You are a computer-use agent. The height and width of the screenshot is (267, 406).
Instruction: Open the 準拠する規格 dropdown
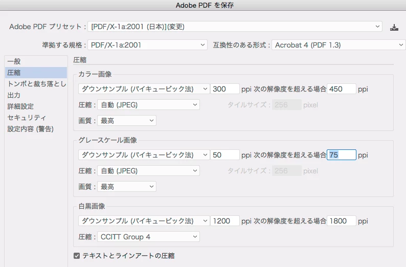[x=148, y=45]
